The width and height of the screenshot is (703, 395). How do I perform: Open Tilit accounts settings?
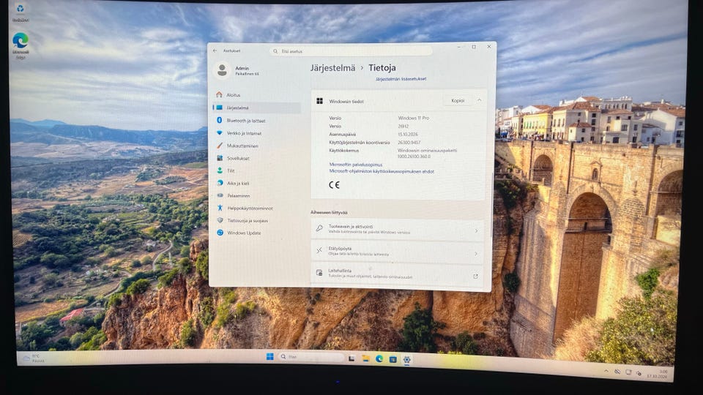point(256,170)
